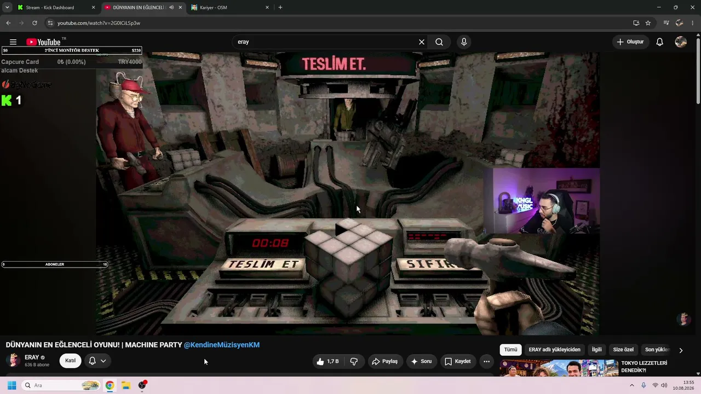Select ERAY adlı yükleyiciden chip
Screen dimensions: 701x394
(554, 350)
